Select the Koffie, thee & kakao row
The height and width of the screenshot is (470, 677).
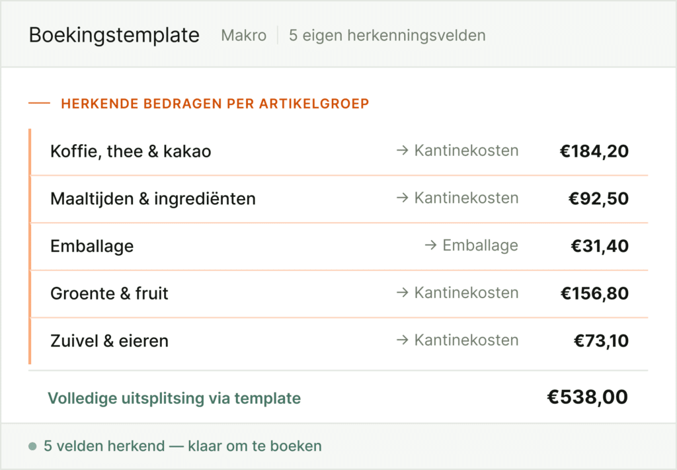[131, 151]
